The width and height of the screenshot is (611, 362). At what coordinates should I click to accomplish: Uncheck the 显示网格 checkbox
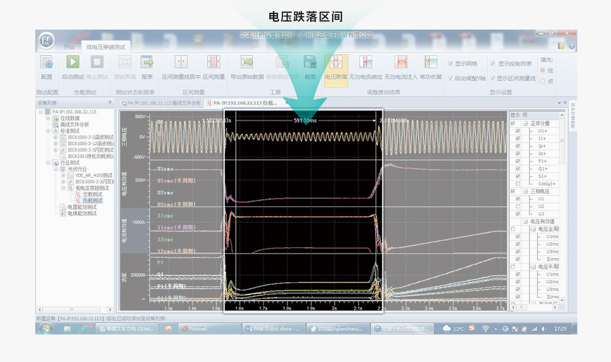tap(450, 64)
